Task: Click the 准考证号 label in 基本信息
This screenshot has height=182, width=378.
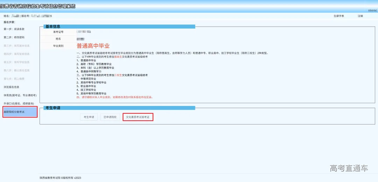Action: 58,32
